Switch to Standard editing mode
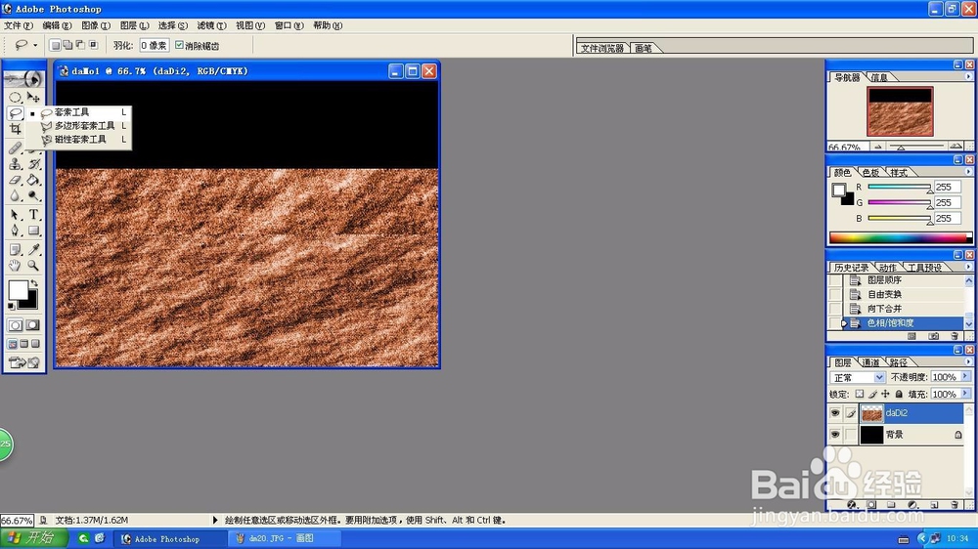This screenshot has width=978, height=549. (x=15, y=325)
